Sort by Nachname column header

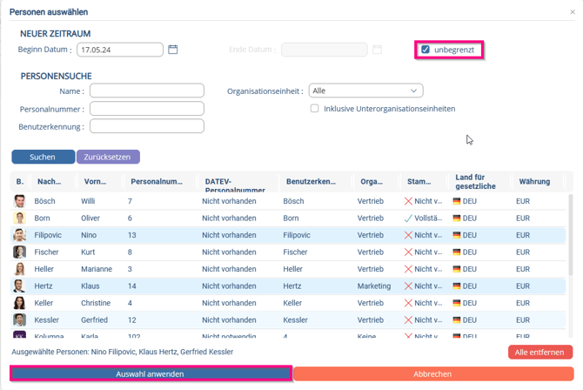coord(49,182)
